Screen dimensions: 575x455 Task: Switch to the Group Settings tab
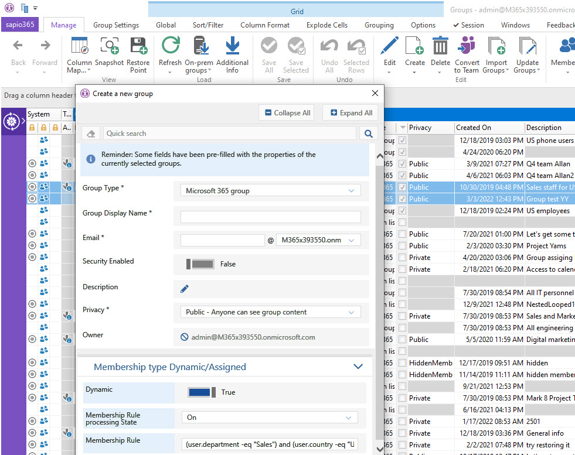(116, 25)
